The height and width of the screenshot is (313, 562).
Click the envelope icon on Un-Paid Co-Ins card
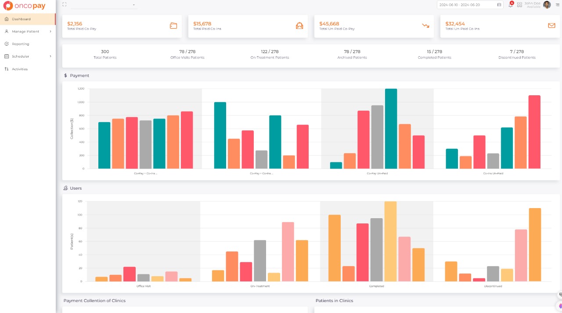pos(551,26)
